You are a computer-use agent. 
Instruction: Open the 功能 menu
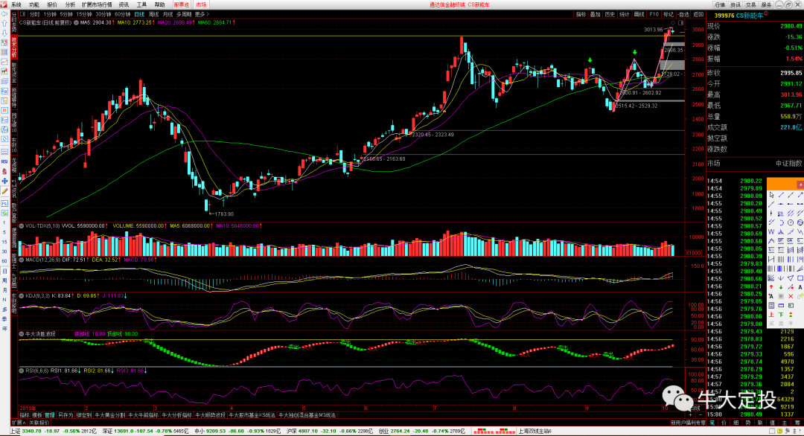(34, 4)
